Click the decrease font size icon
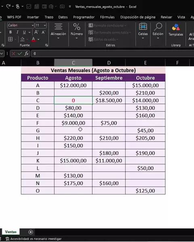 click(43, 32)
